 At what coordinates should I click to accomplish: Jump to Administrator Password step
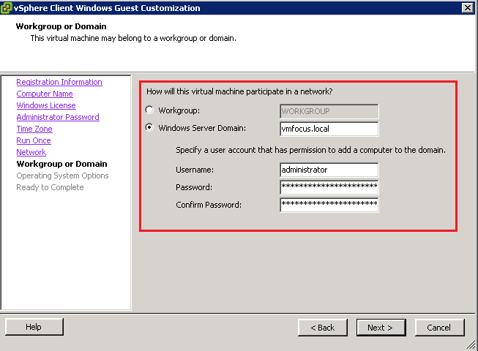pyautogui.click(x=58, y=117)
